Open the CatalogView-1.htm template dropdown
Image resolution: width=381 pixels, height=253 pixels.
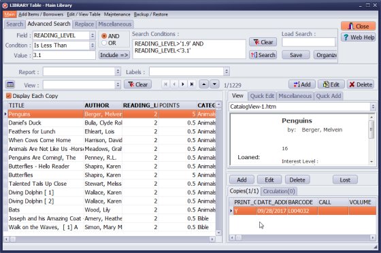tap(373, 107)
